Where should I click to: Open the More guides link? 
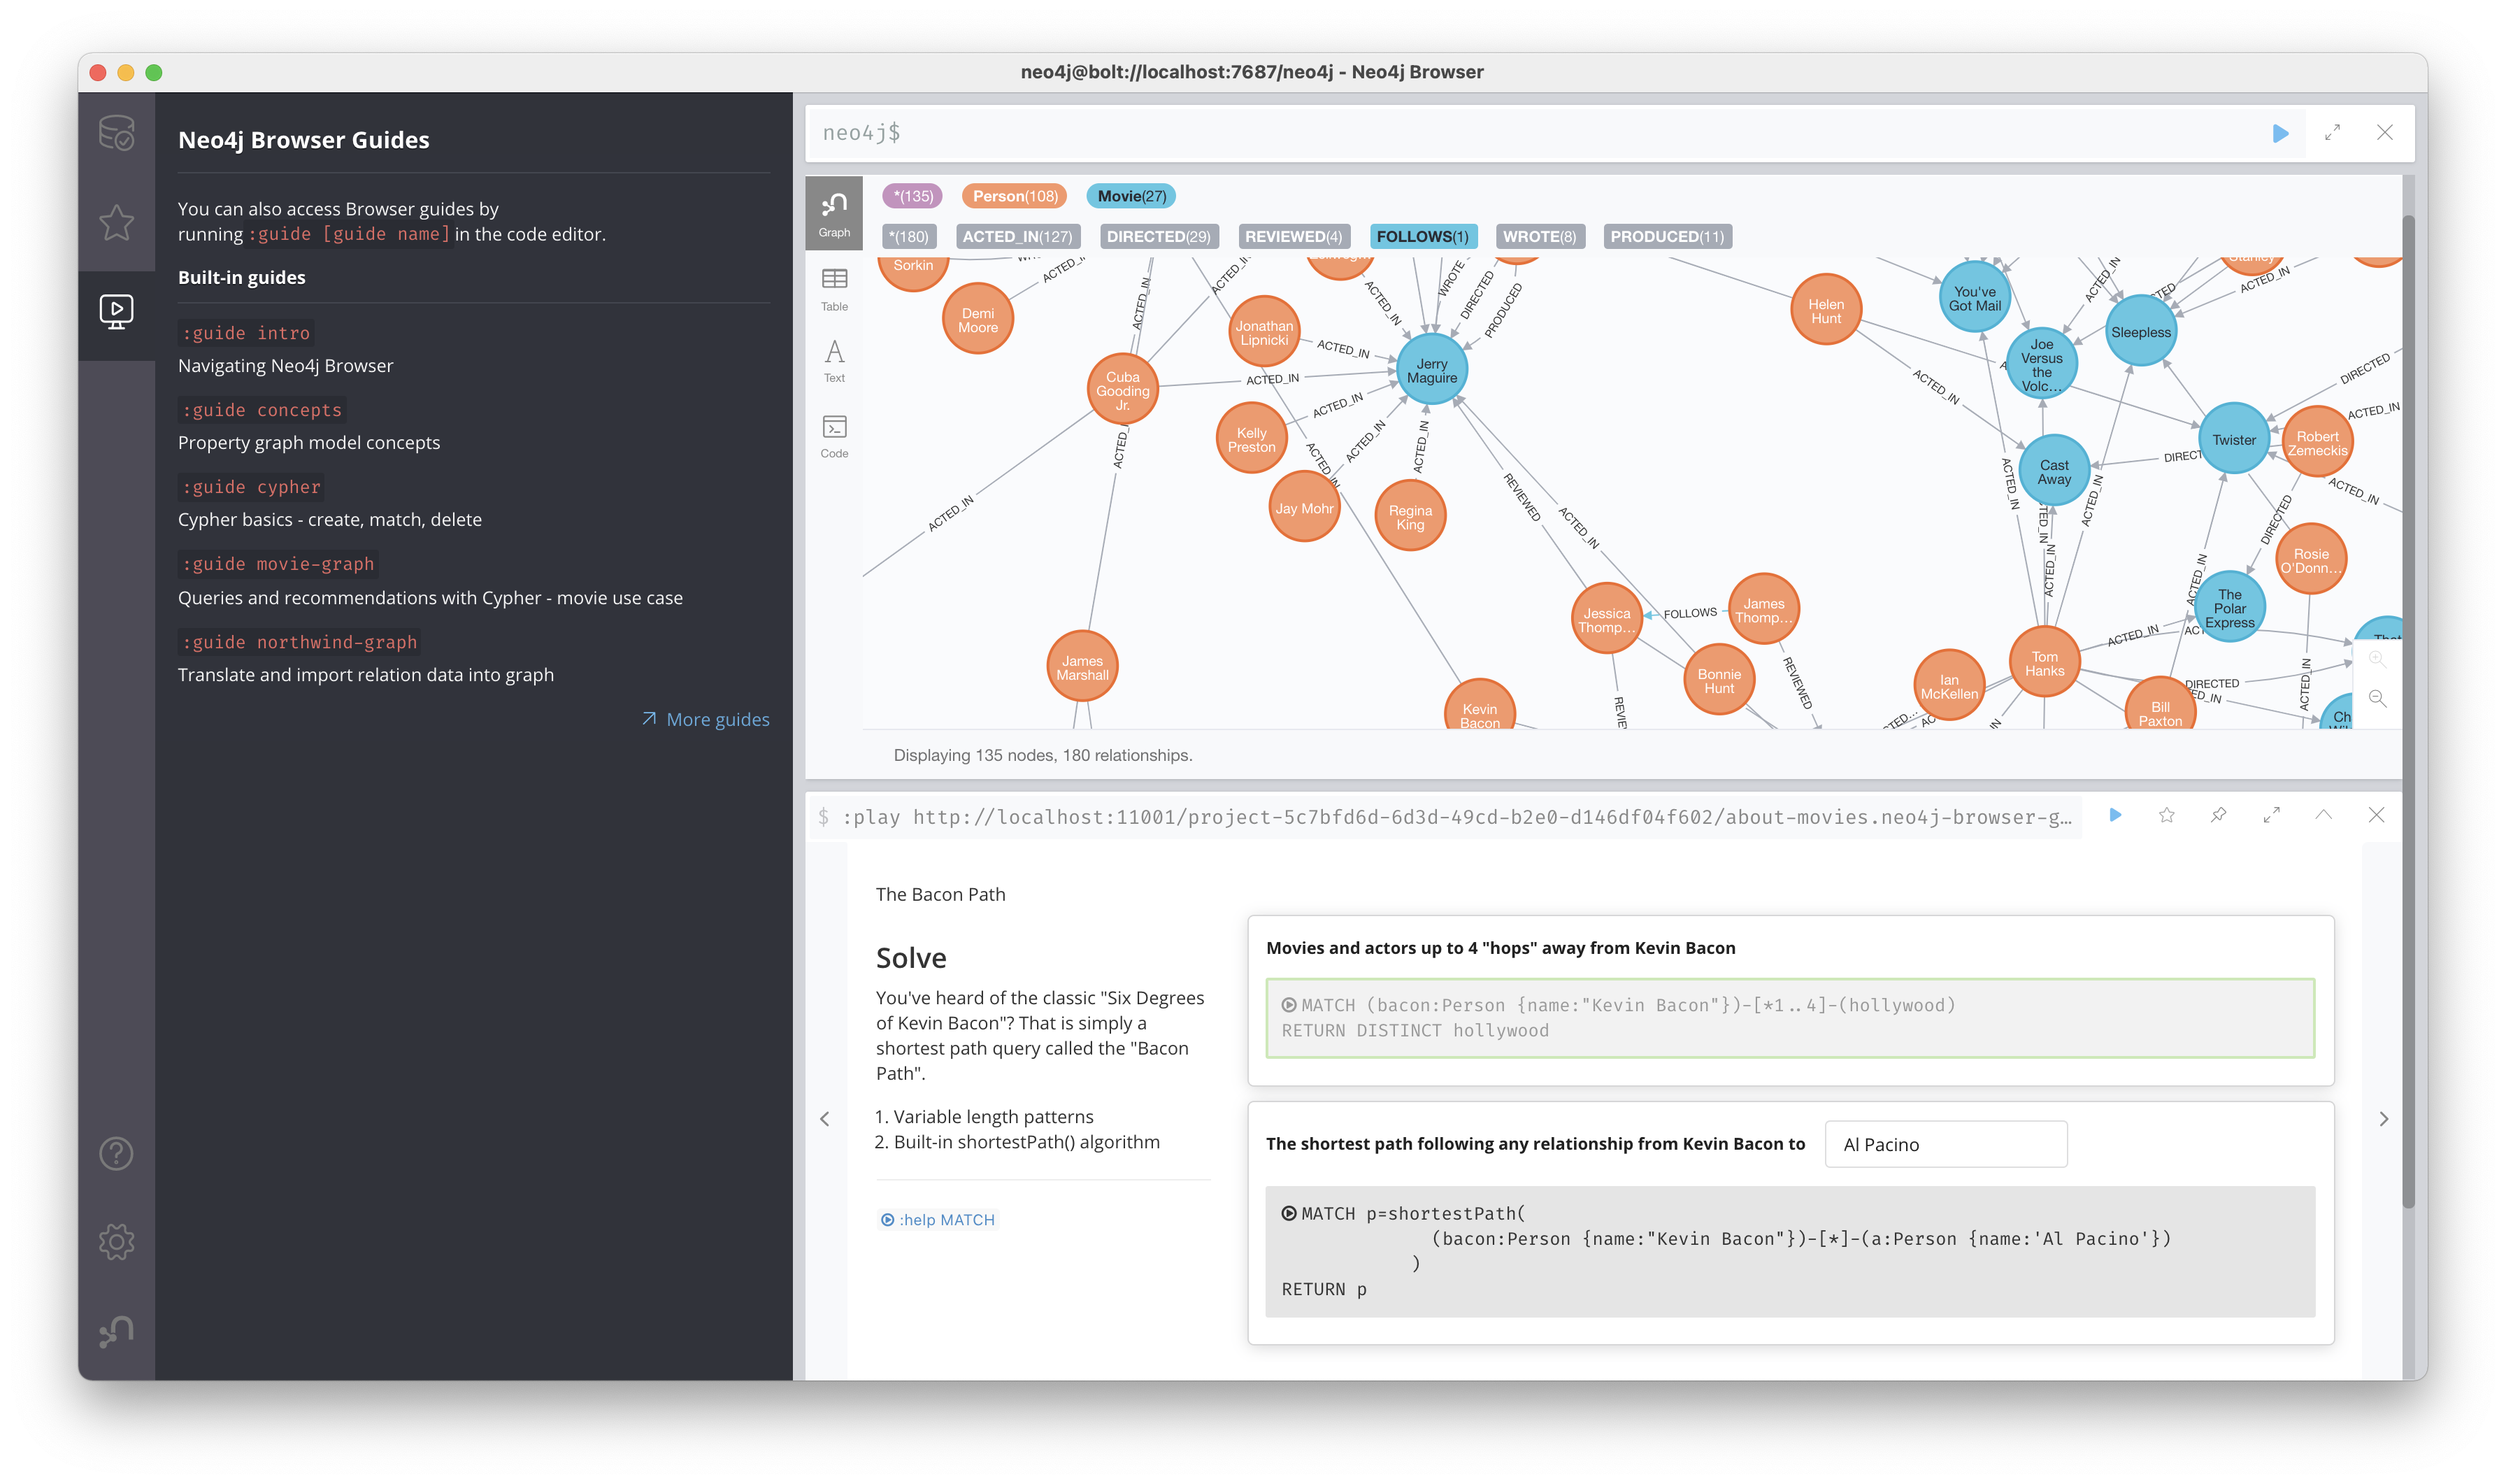706,719
